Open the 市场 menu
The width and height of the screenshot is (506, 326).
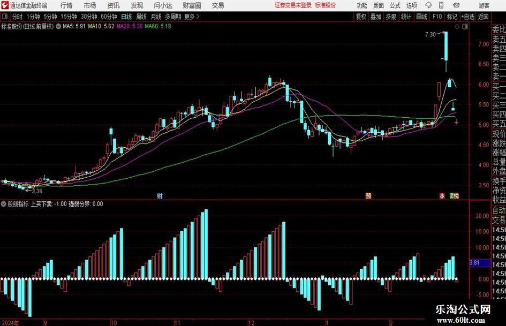90,5
